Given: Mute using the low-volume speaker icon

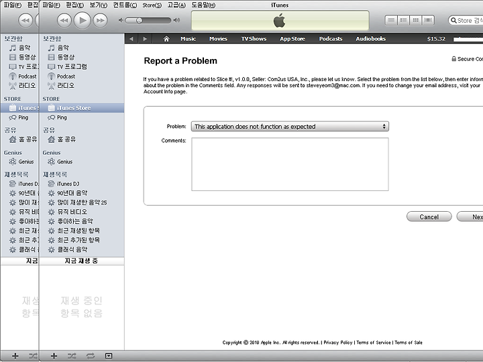Looking at the screenshot, I should click(121, 20).
